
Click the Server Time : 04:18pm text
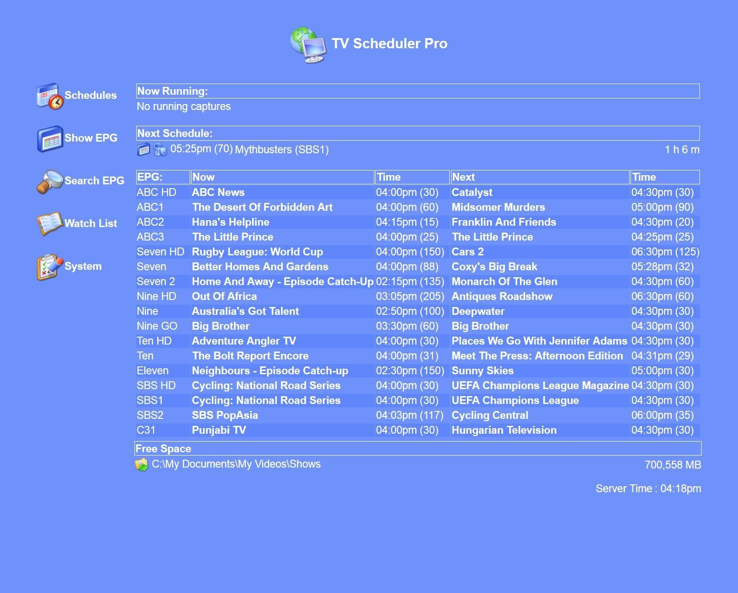coord(648,489)
